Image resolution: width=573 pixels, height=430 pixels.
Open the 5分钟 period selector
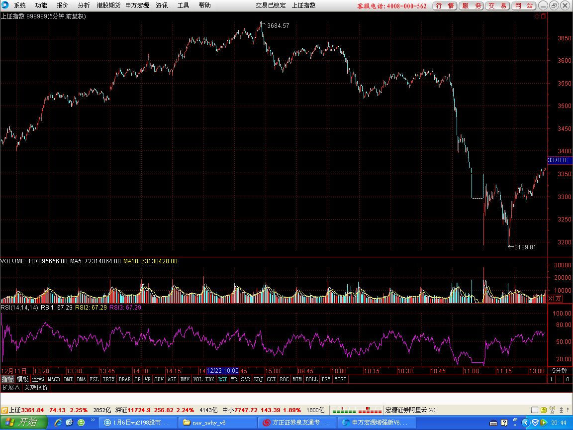coord(560,371)
